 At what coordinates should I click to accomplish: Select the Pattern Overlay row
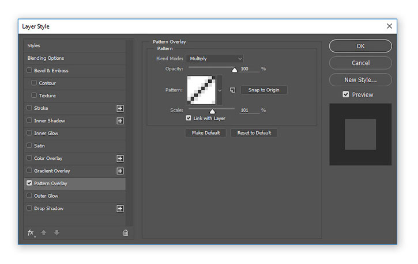click(x=74, y=183)
